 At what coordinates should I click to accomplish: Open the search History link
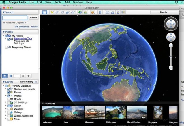pyautogui.click(x=34, y=26)
